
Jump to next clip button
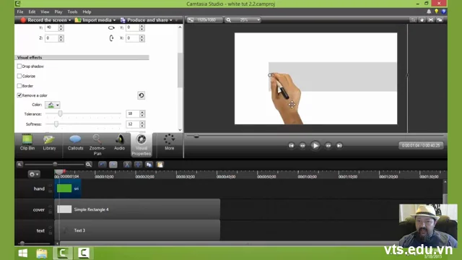[339, 145]
